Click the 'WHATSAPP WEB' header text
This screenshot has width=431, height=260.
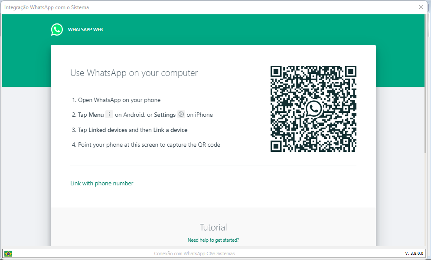click(85, 30)
